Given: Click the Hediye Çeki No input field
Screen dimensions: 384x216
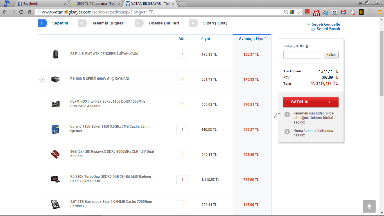Looking at the screenshot, I should click(302, 55).
